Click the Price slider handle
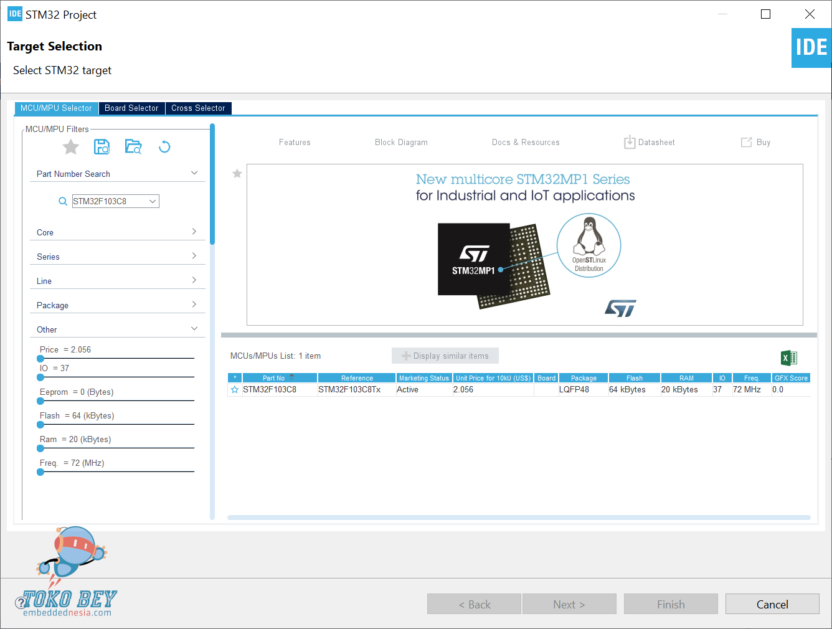The image size is (832, 629). point(40,359)
